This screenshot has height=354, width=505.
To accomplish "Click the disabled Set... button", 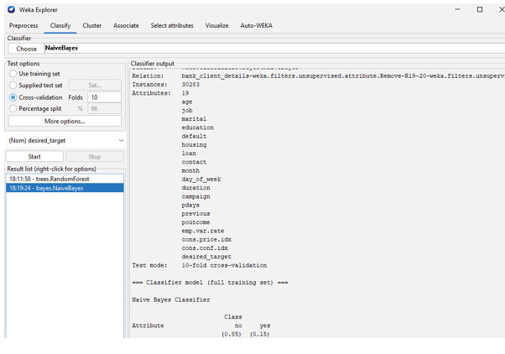I will pyautogui.click(x=95, y=86).
